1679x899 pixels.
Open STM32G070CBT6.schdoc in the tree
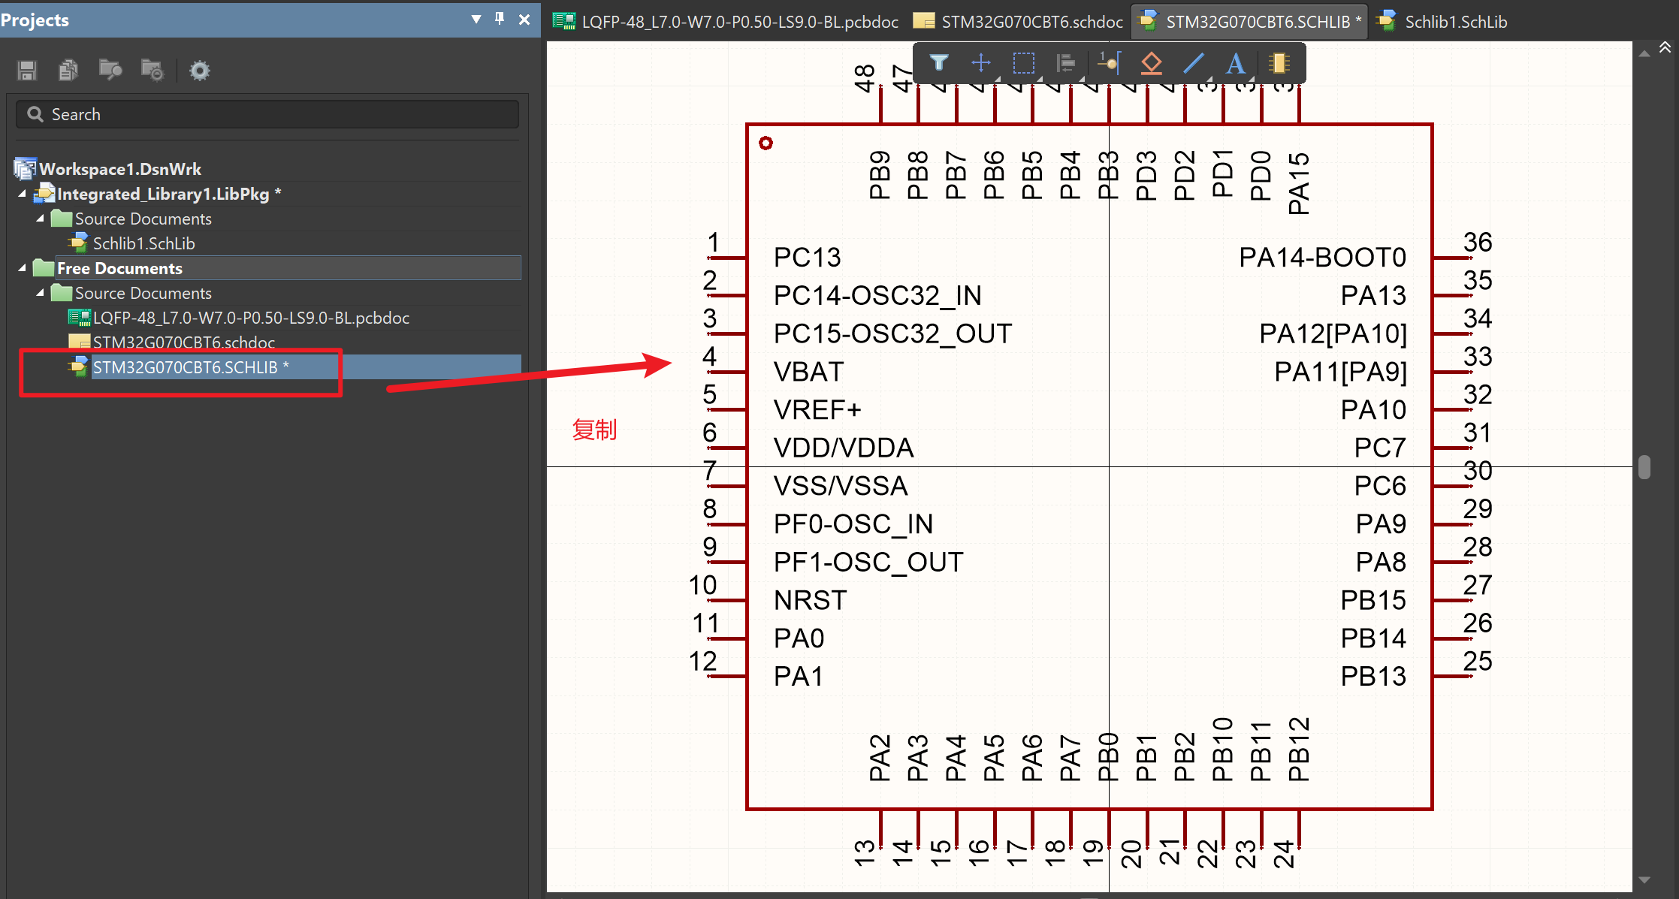coord(184,342)
